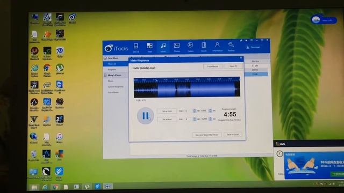344x193 pixels.
Task: Open the uTorrent desktop shortcut
Action: tap(60, 69)
